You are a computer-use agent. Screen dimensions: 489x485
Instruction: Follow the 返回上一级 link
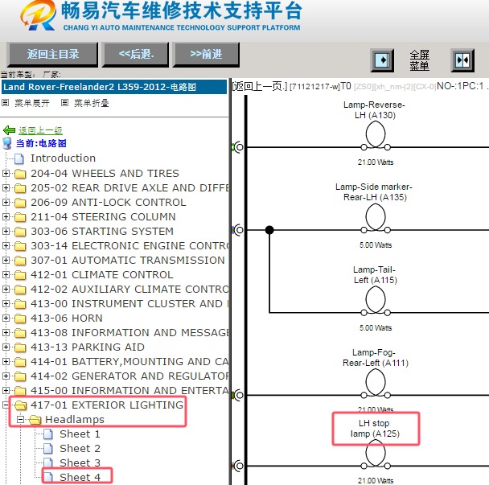[x=40, y=130]
